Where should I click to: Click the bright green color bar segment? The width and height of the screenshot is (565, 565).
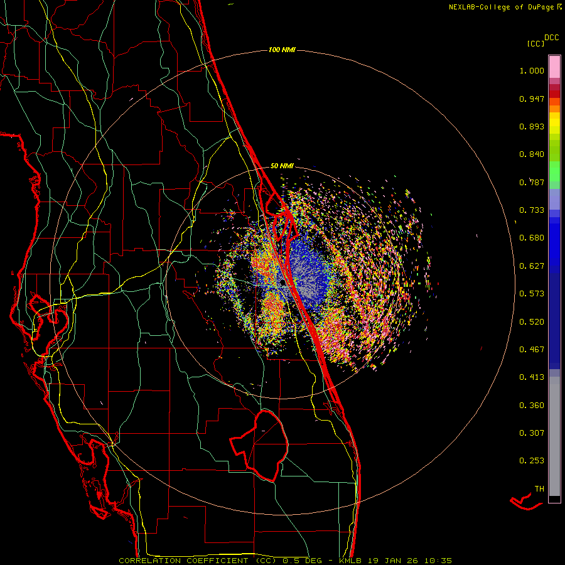pos(554,171)
